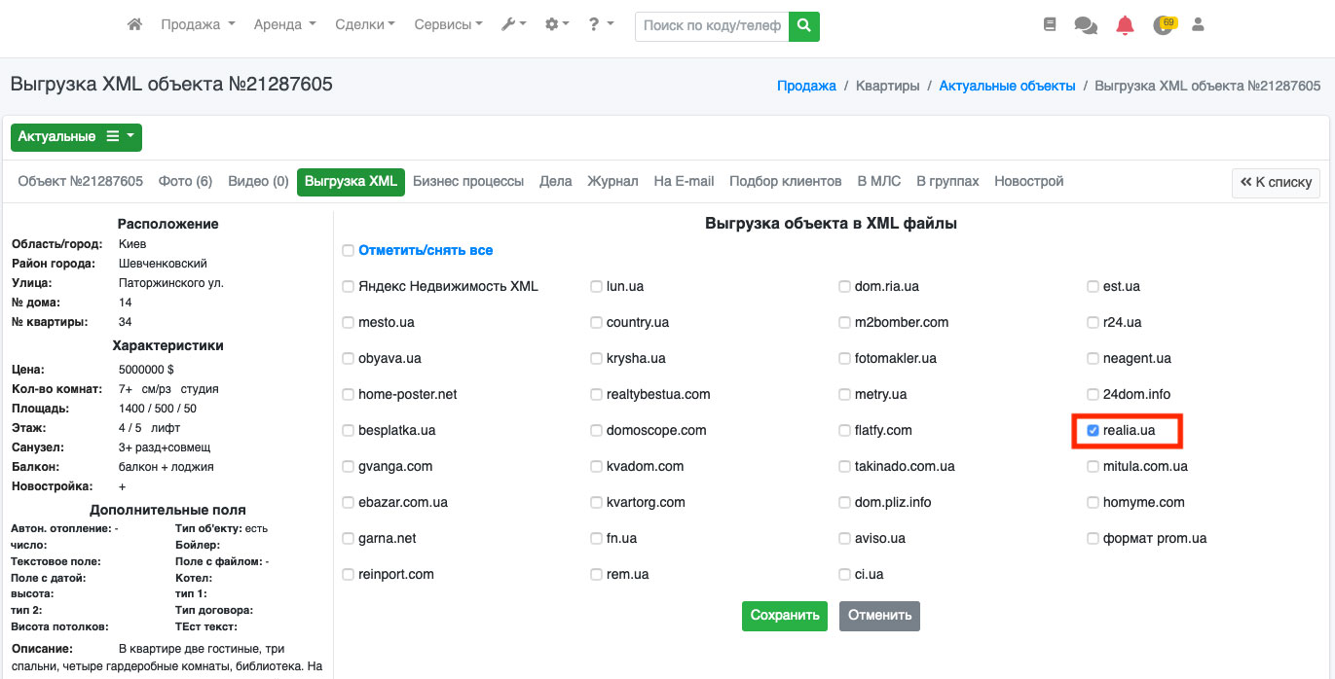The image size is (1335, 679).
Task: Follow the Актуальные объекты breadcrumb link
Action: tap(1007, 86)
